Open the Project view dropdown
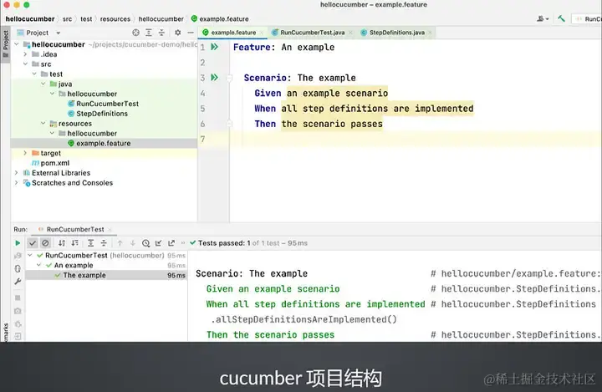 click(x=58, y=33)
